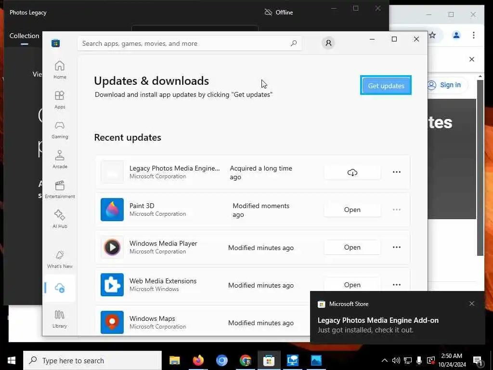Viewport: 493px width, 370px height.
Task: Focus the Store search apps field
Action: 190,43
